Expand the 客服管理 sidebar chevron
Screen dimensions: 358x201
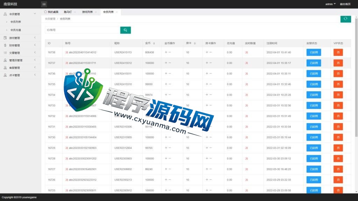click(x=35, y=67)
